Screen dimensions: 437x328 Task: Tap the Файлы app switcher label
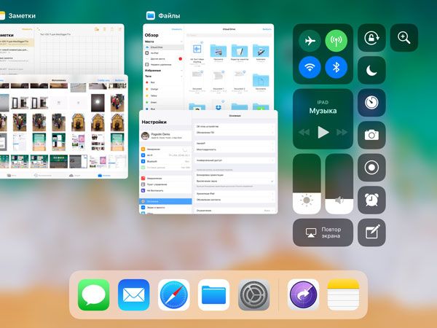169,16
